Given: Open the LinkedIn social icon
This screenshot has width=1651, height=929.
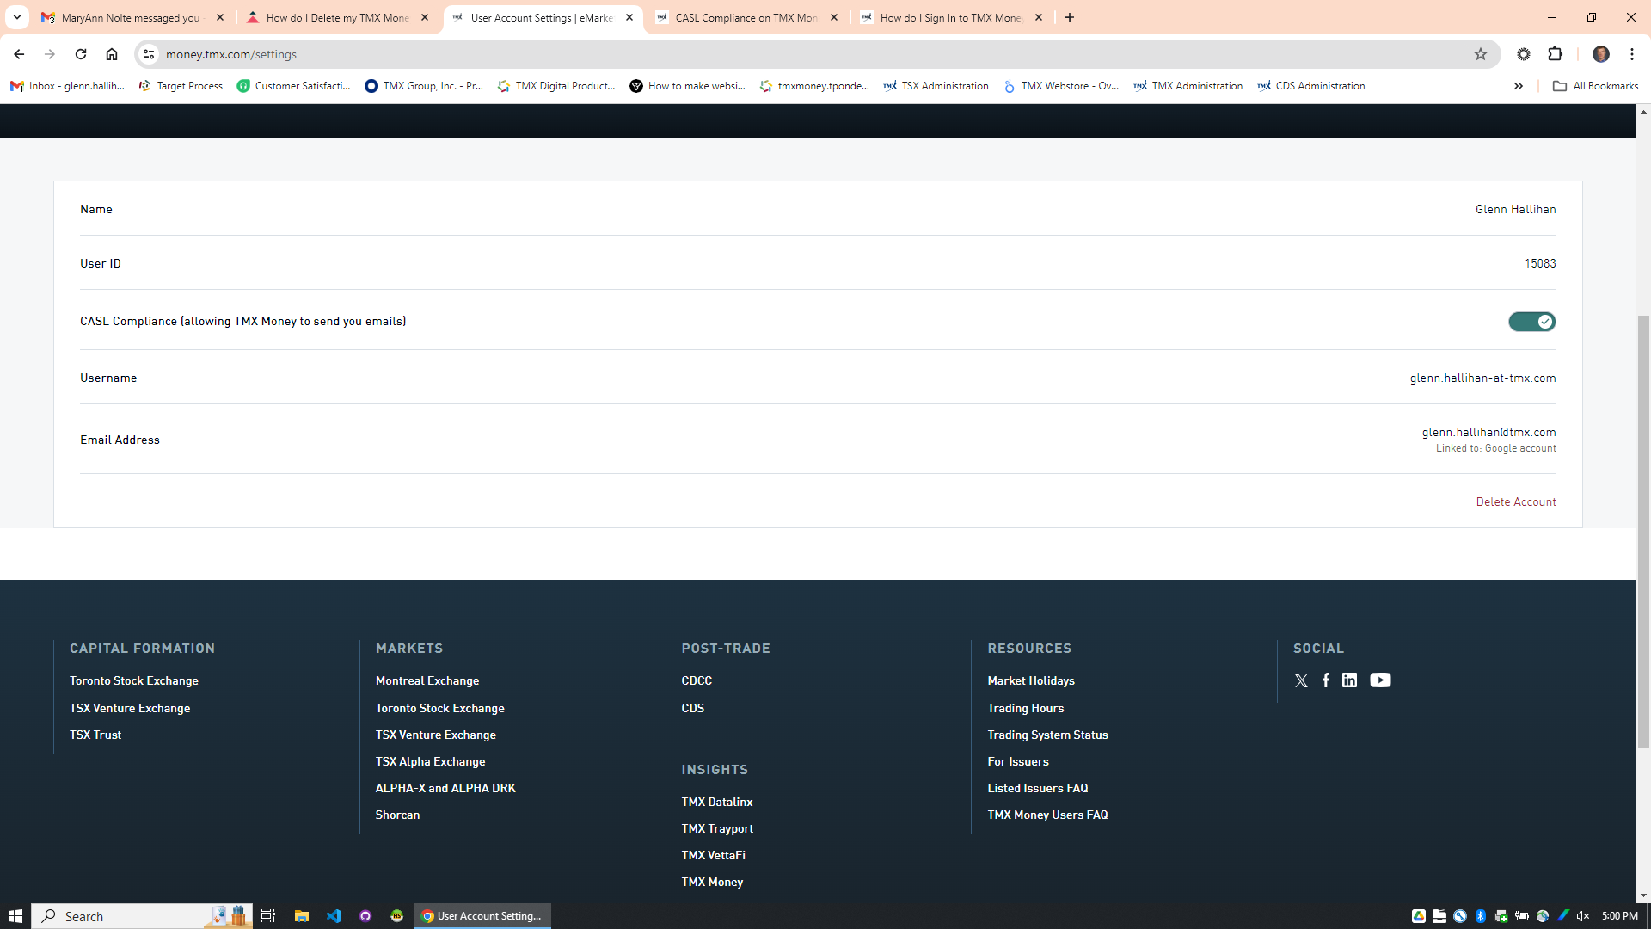Looking at the screenshot, I should (x=1349, y=680).
